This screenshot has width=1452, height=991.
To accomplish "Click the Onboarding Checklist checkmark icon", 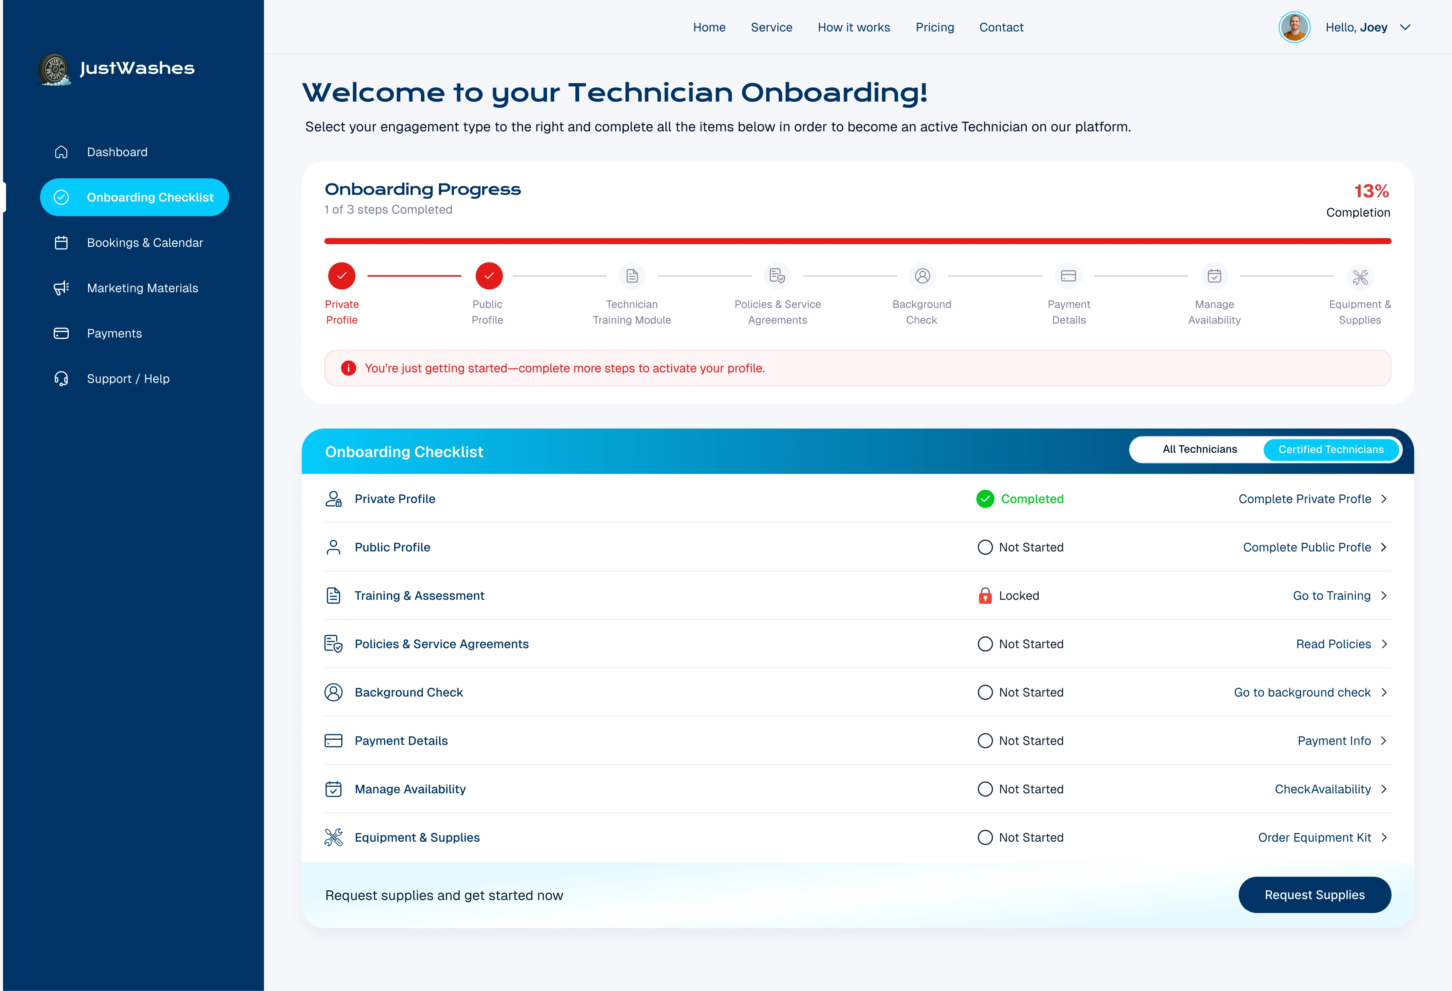I will coord(61,197).
